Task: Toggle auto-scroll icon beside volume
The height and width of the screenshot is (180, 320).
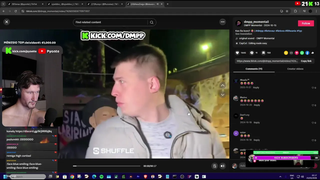Action: point(215,166)
